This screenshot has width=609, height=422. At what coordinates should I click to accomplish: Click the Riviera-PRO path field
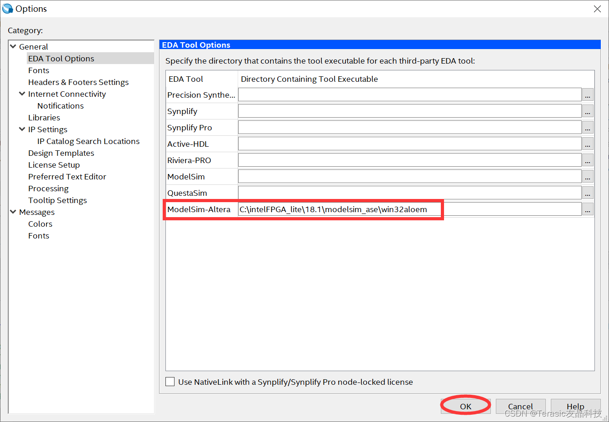(x=410, y=160)
